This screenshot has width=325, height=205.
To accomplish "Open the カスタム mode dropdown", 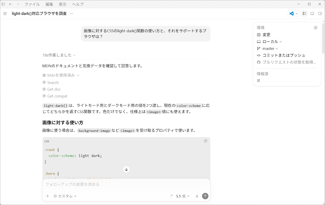I will (65, 196).
